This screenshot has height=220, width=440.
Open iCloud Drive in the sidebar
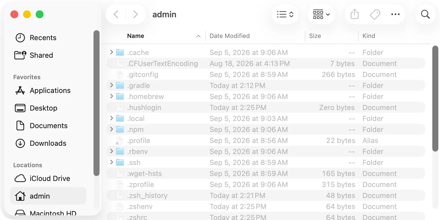coord(48,178)
